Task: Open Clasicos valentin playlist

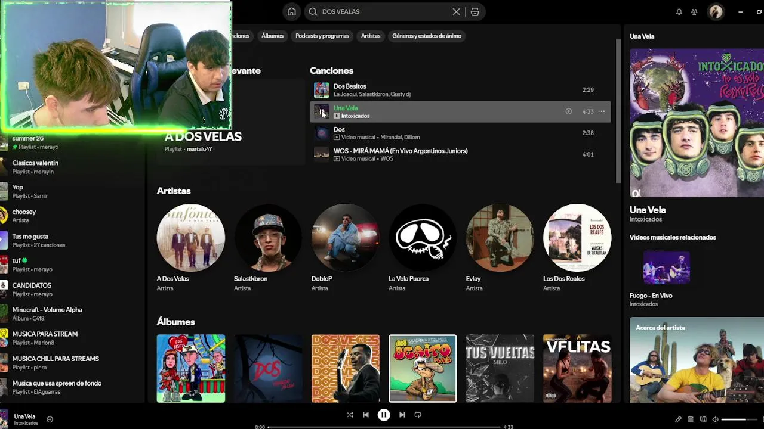Action: [x=72, y=167]
